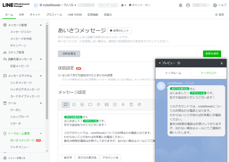Open リッチメッセージ in sidebar

(x=21, y=83)
